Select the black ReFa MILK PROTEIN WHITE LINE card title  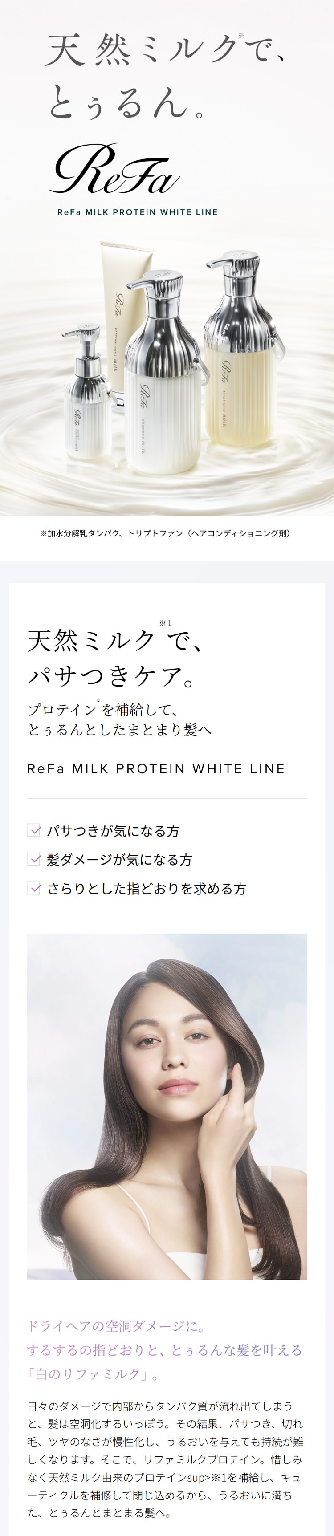156,768
